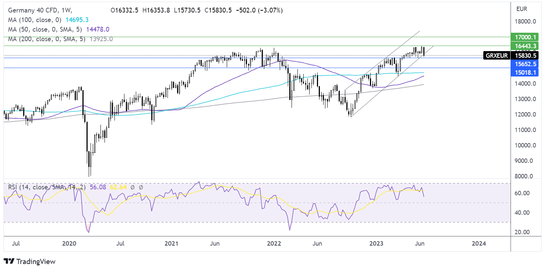Click the 15830.5 current price label

click(525, 56)
